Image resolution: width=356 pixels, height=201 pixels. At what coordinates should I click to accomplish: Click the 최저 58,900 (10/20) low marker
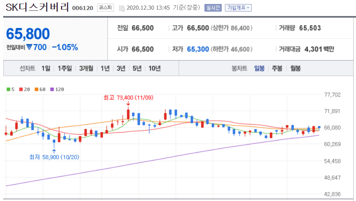pos(54,157)
